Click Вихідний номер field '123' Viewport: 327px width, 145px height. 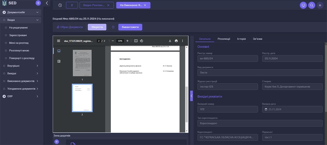(228, 109)
